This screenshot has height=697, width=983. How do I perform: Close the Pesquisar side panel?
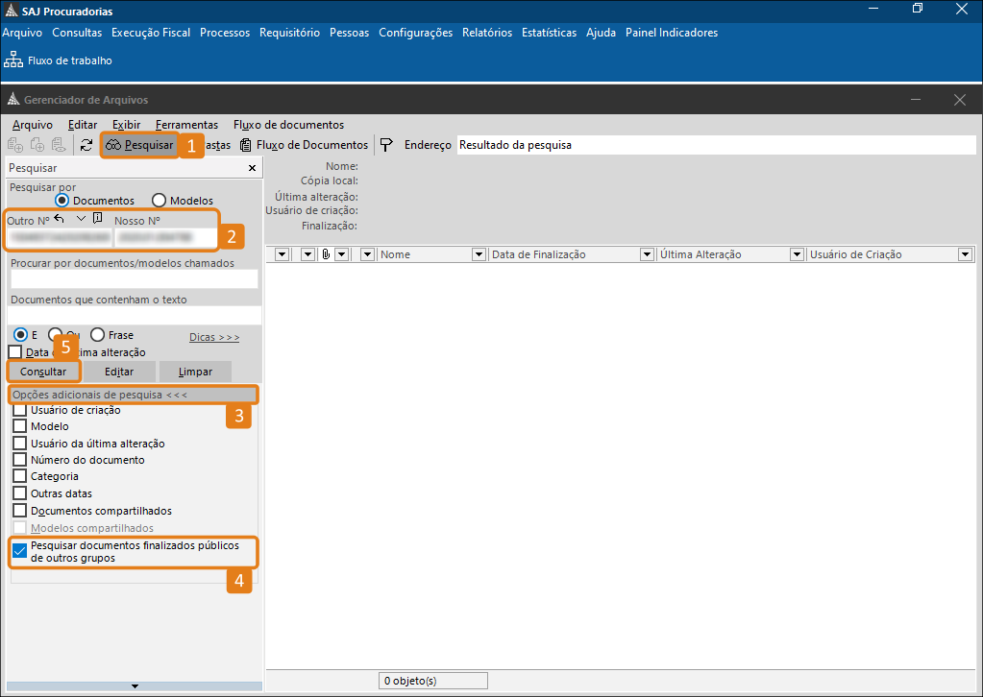click(252, 168)
